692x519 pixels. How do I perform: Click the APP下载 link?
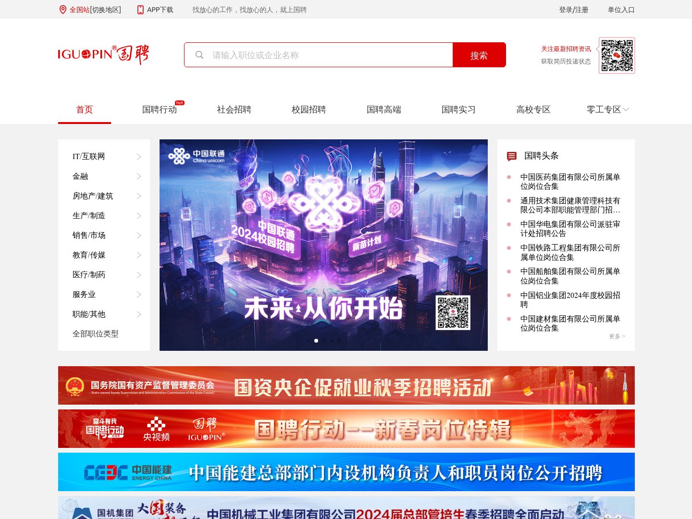point(160,10)
